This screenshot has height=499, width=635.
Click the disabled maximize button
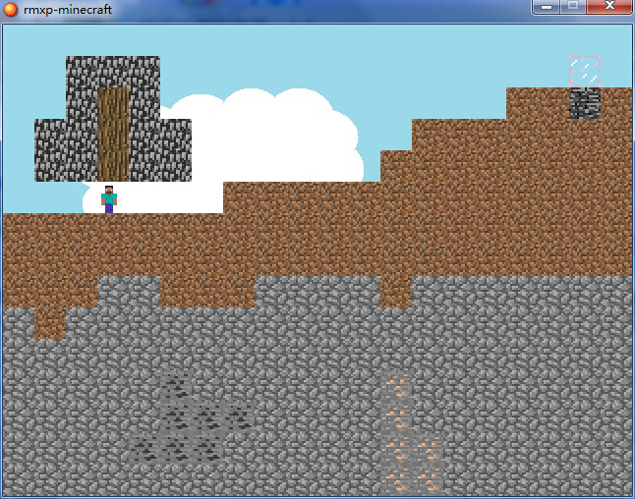click(x=573, y=7)
